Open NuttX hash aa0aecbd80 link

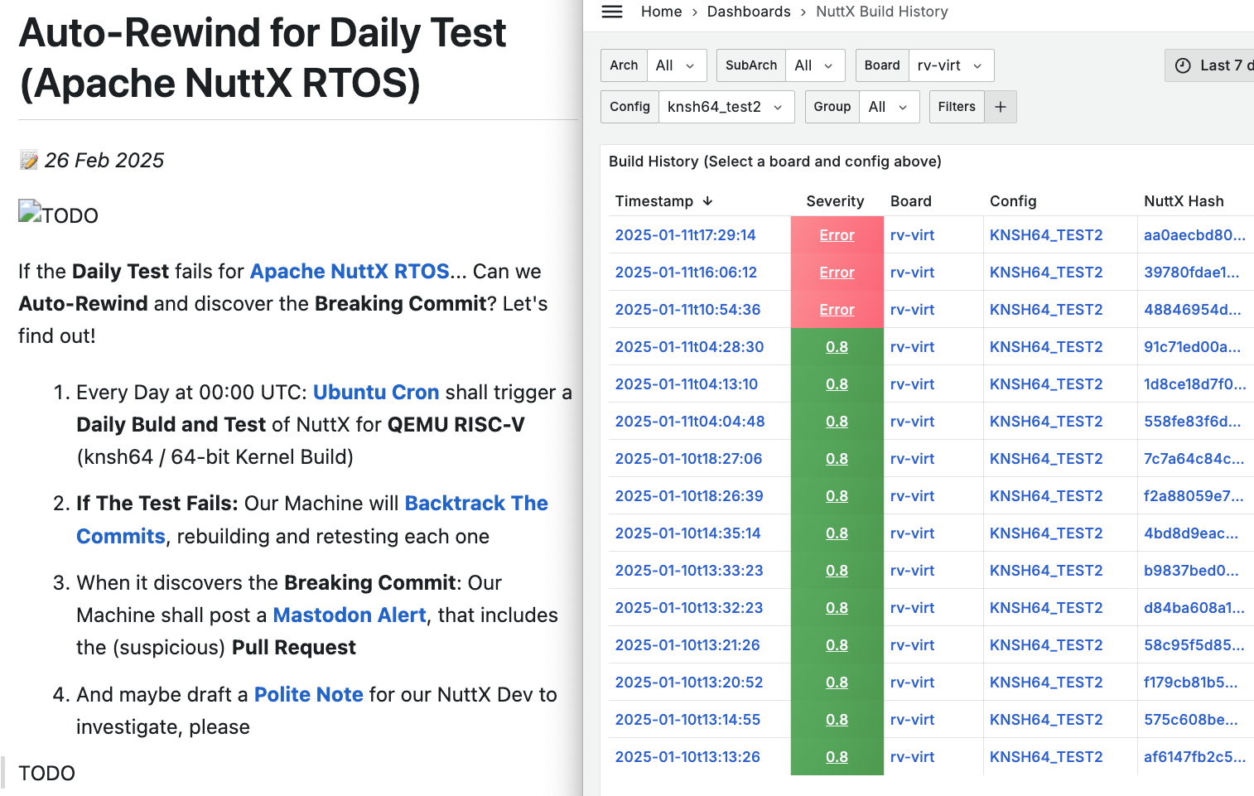pos(1194,235)
